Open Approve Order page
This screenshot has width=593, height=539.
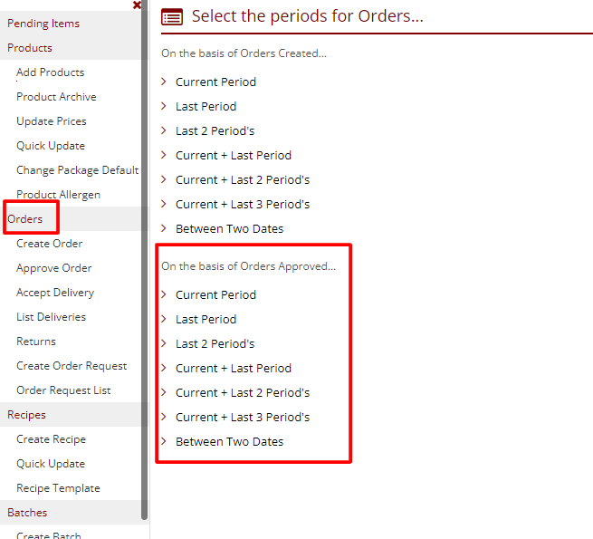point(53,267)
